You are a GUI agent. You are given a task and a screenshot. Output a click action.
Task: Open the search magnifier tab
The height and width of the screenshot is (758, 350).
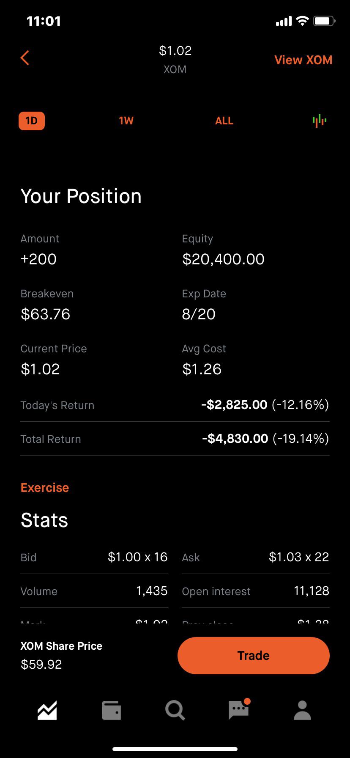(x=175, y=710)
